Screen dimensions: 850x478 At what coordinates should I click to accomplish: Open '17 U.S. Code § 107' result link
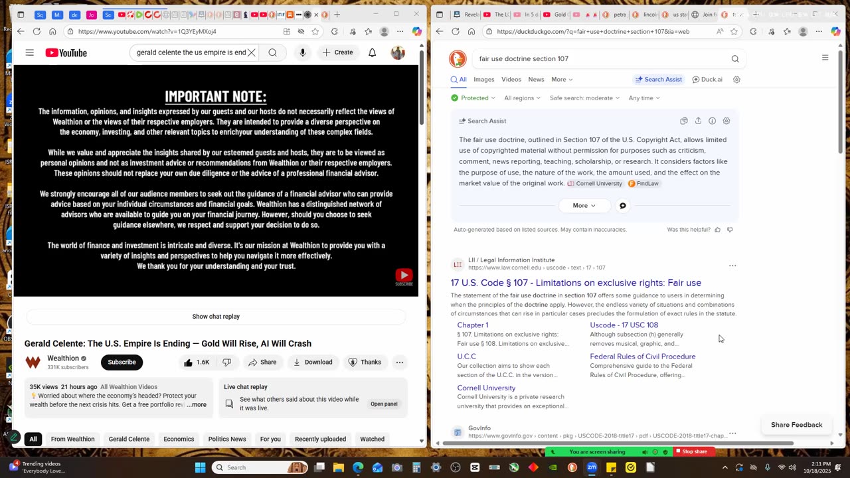click(x=576, y=283)
